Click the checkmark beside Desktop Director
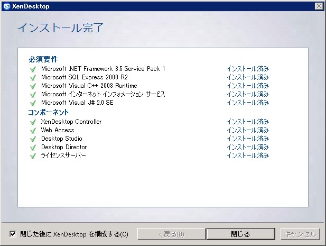 click(x=33, y=147)
